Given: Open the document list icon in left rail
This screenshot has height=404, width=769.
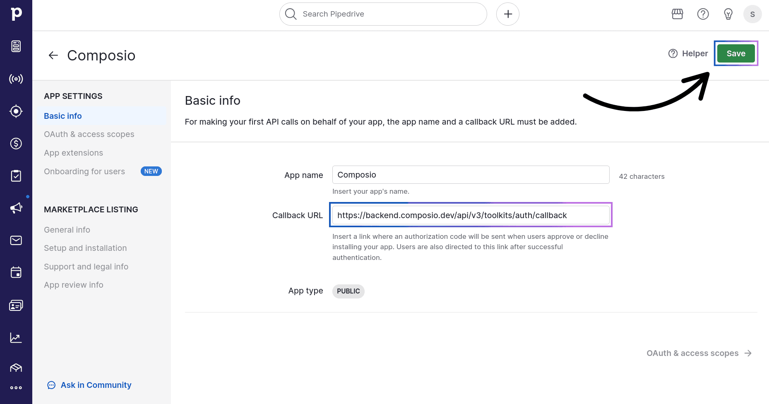Looking at the screenshot, I should point(16,46).
